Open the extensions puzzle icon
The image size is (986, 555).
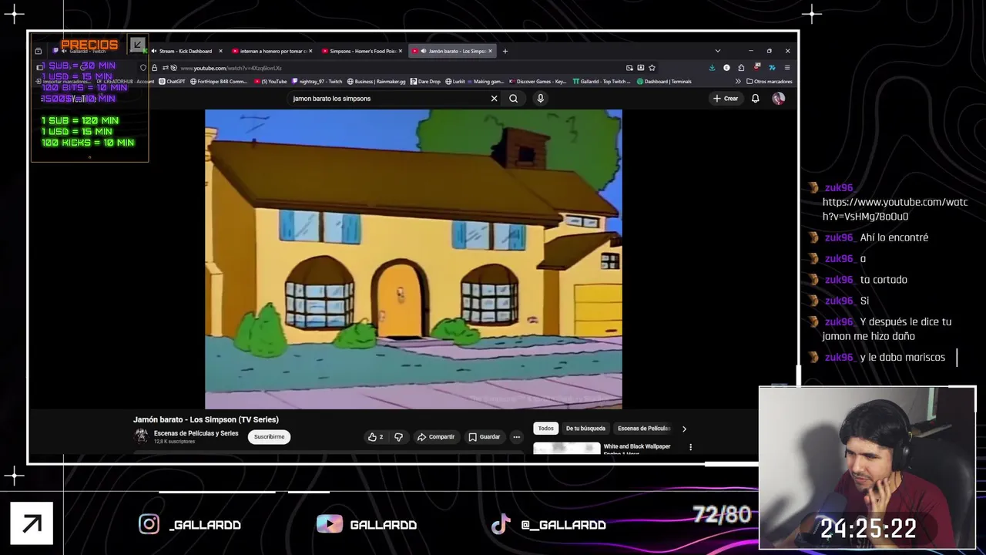[741, 68]
